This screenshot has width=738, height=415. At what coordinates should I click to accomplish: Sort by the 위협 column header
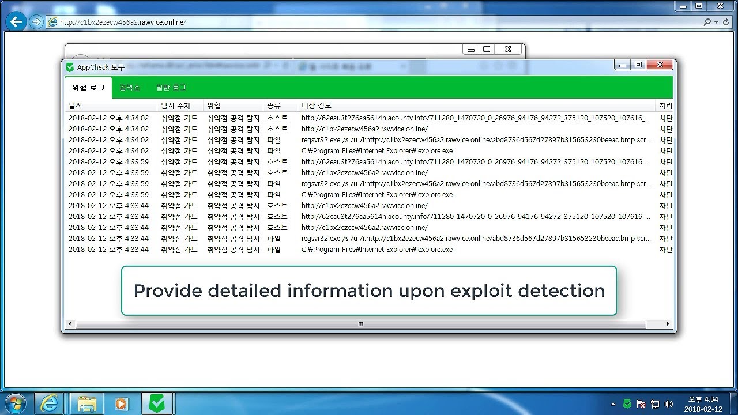pyautogui.click(x=233, y=105)
